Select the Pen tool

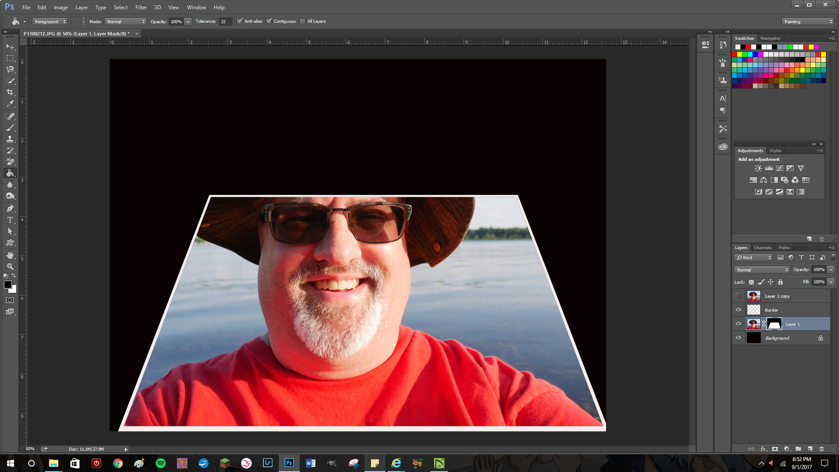click(x=10, y=208)
